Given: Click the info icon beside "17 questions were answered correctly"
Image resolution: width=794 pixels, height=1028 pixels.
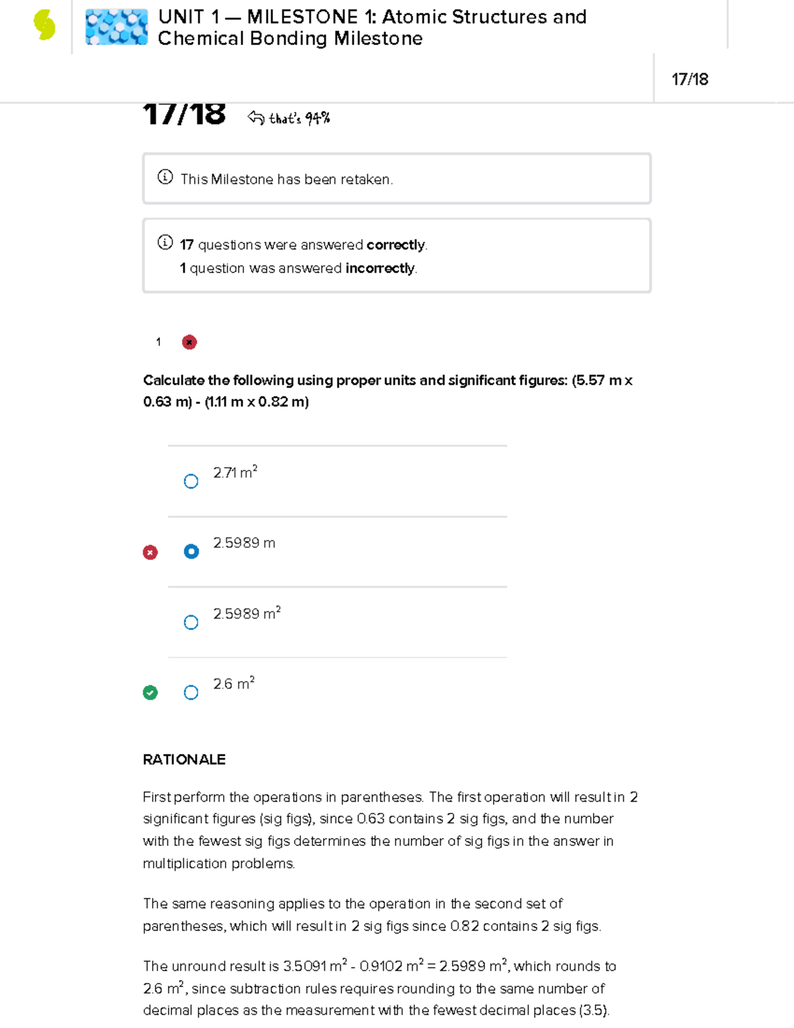Looking at the screenshot, I should 165,242.
